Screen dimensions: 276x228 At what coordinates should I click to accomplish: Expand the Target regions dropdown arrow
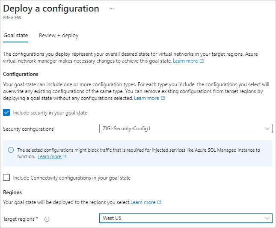(x=267, y=218)
